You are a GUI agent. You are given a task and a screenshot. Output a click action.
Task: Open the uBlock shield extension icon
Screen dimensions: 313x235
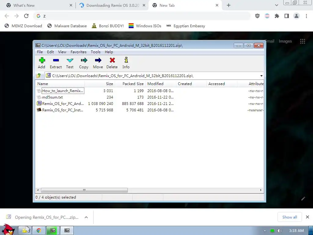click(x=257, y=16)
